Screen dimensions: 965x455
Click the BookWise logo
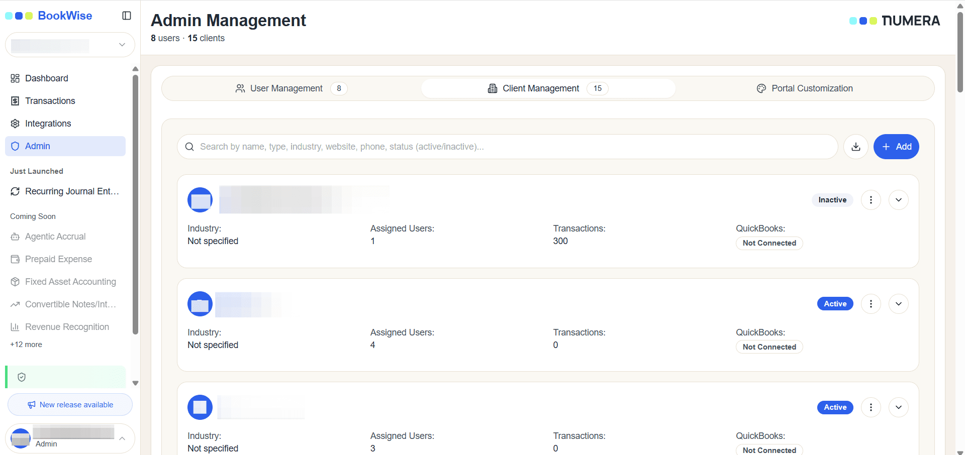49,16
